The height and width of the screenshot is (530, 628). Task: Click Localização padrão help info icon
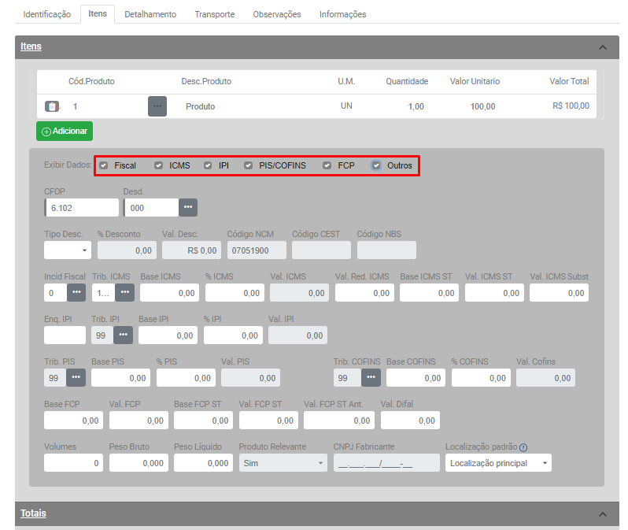pyautogui.click(x=523, y=447)
